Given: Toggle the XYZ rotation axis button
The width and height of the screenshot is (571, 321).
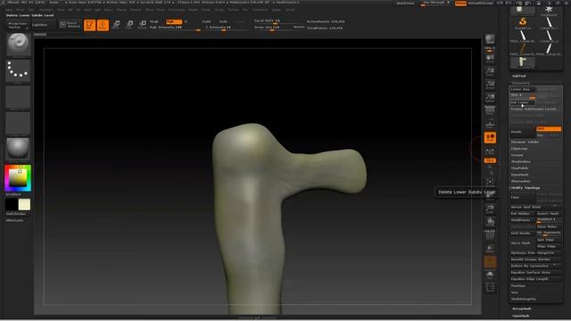Looking at the screenshot, I should click(x=490, y=160).
